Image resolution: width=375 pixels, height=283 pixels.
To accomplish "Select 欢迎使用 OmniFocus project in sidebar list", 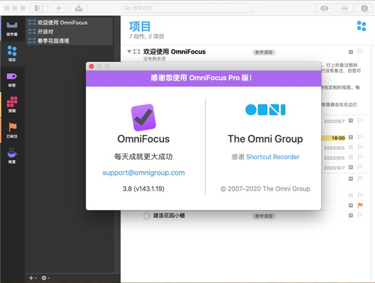I will tap(69, 22).
